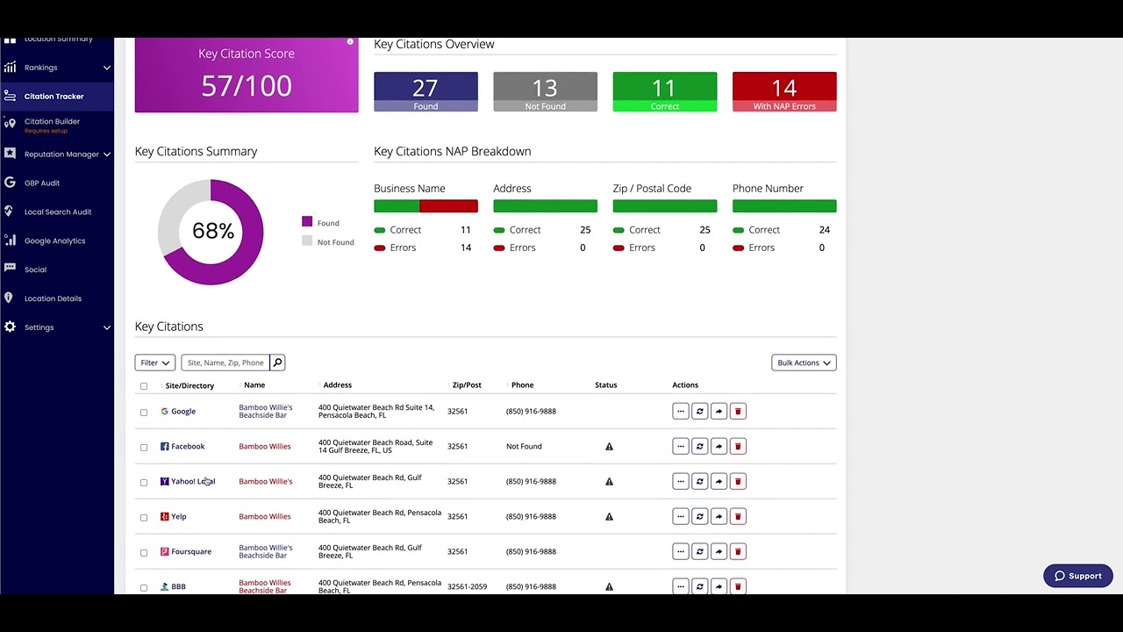Screen dimensions: 1123x632
Task: Open Reputation Manager in the sidebar
Action: coord(11,154)
